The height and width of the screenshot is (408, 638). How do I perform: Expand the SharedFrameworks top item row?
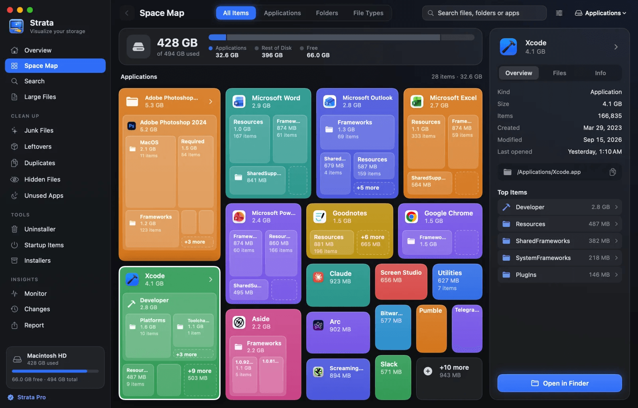[x=559, y=241]
